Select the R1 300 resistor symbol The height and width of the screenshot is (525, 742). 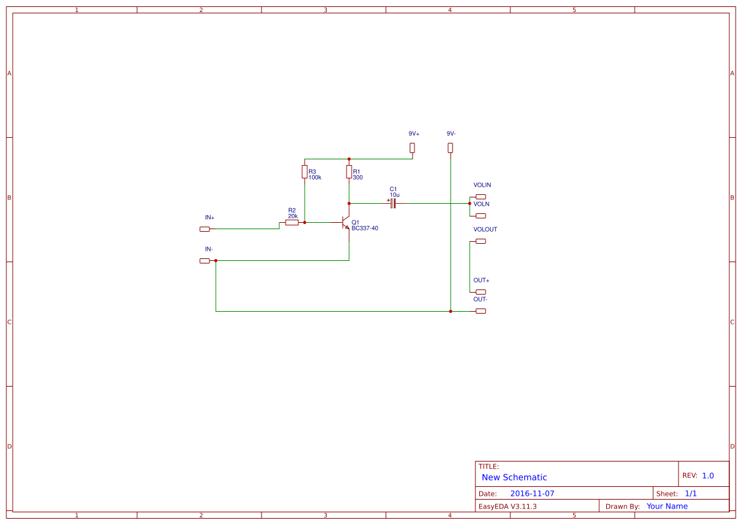(349, 171)
